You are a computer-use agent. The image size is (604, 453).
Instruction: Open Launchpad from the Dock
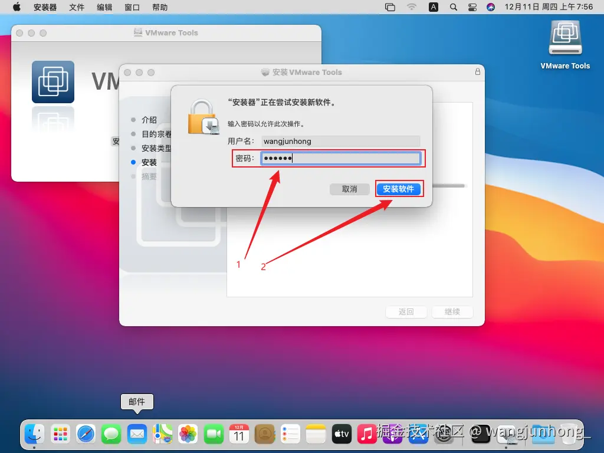60,435
